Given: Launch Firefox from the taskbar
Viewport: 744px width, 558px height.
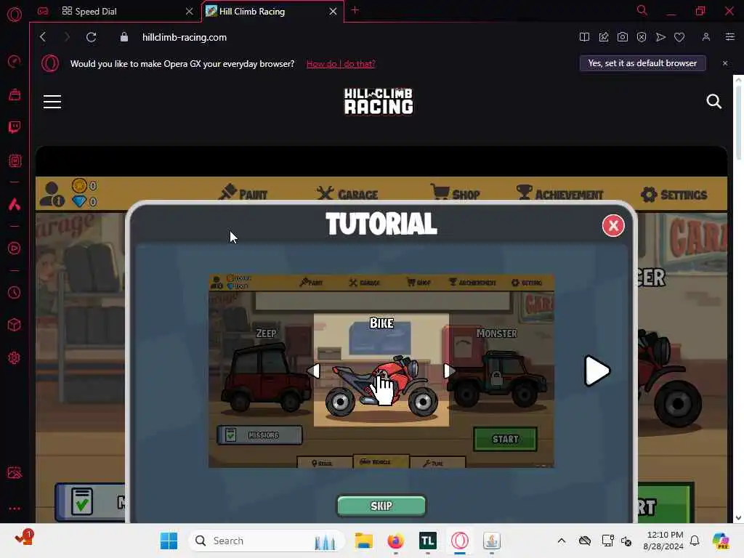Looking at the screenshot, I should click(395, 541).
